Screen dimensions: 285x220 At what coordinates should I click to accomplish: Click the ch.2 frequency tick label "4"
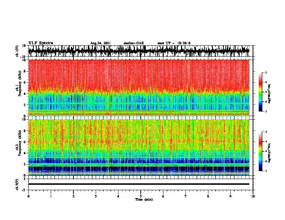click(x=25, y=153)
